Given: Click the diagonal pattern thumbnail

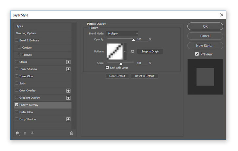Looking at the screenshot, I should click(x=115, y=51).
